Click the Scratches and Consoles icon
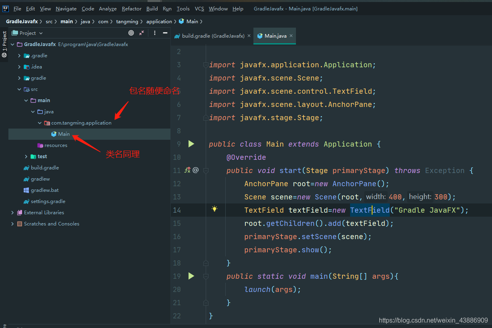This screenshot has width=492, height=328. pyautogui.click(x=20, y=224)
